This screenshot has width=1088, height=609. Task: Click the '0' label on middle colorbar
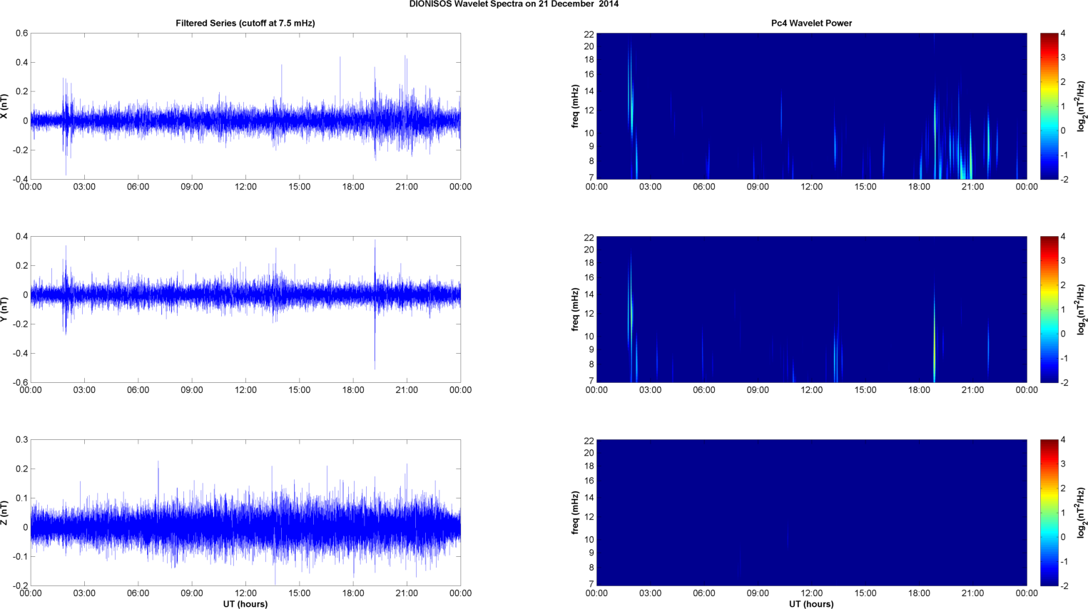1063,334
